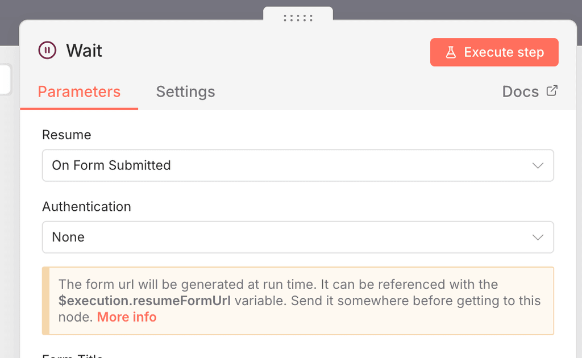Click the Wait node title to rename
The image size is (582, 358).
click(84, 51)
